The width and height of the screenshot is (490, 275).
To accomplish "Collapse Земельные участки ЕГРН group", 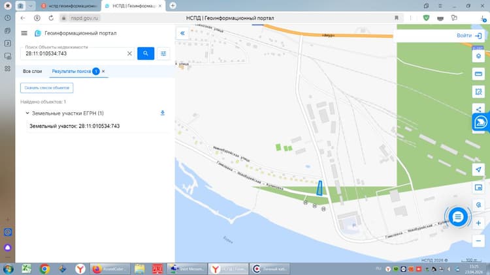I will tap(27, 113).
